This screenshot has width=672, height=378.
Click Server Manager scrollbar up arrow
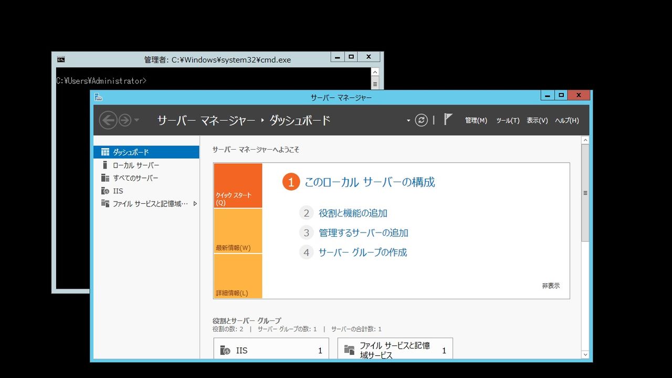(x=585, y=140)
